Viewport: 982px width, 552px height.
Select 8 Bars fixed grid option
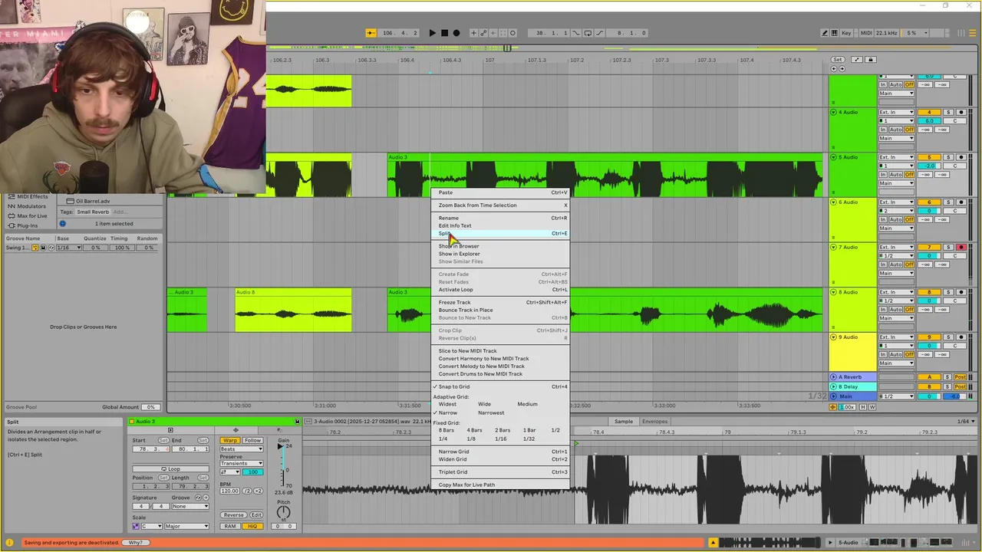point(446,430)
